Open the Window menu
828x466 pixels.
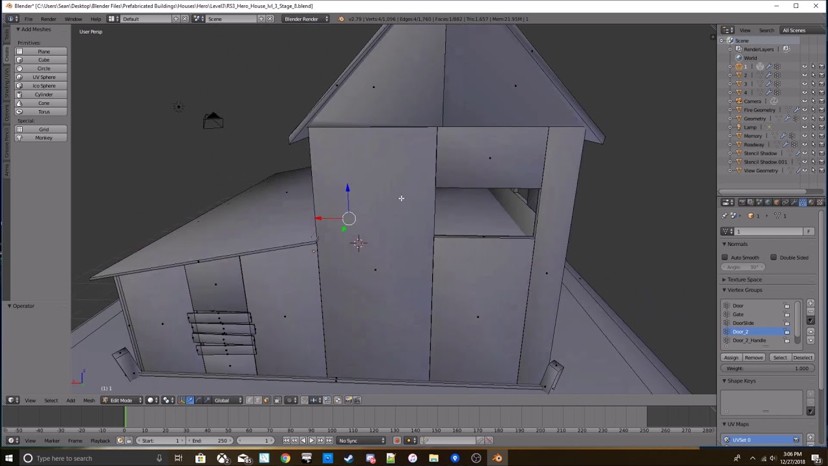pyautogui.click(x=73, y=19)
